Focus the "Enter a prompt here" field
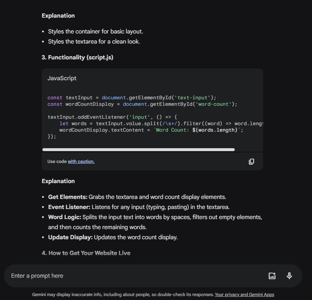The image size is (312, 300). click(x=135, y=276)
